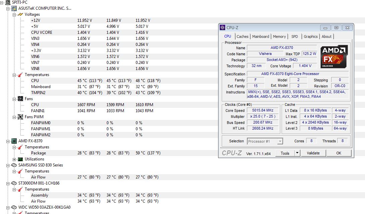Open the About tab

coord(326,37)
